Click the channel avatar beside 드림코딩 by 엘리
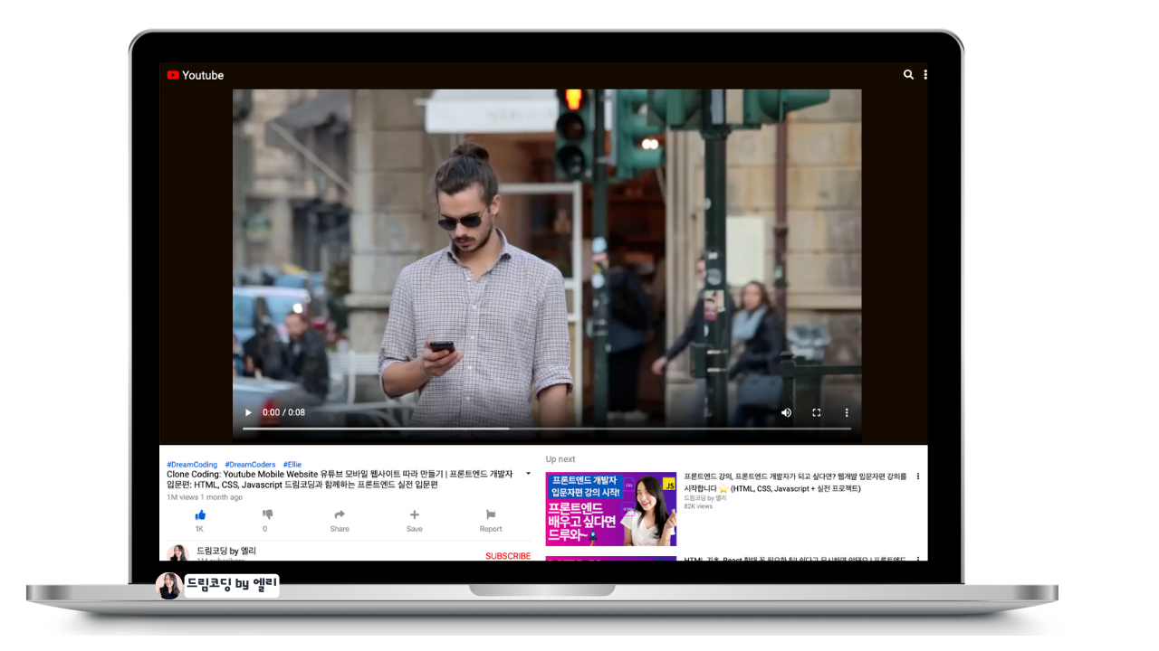The image size is (1159, 651). [177, 552]
